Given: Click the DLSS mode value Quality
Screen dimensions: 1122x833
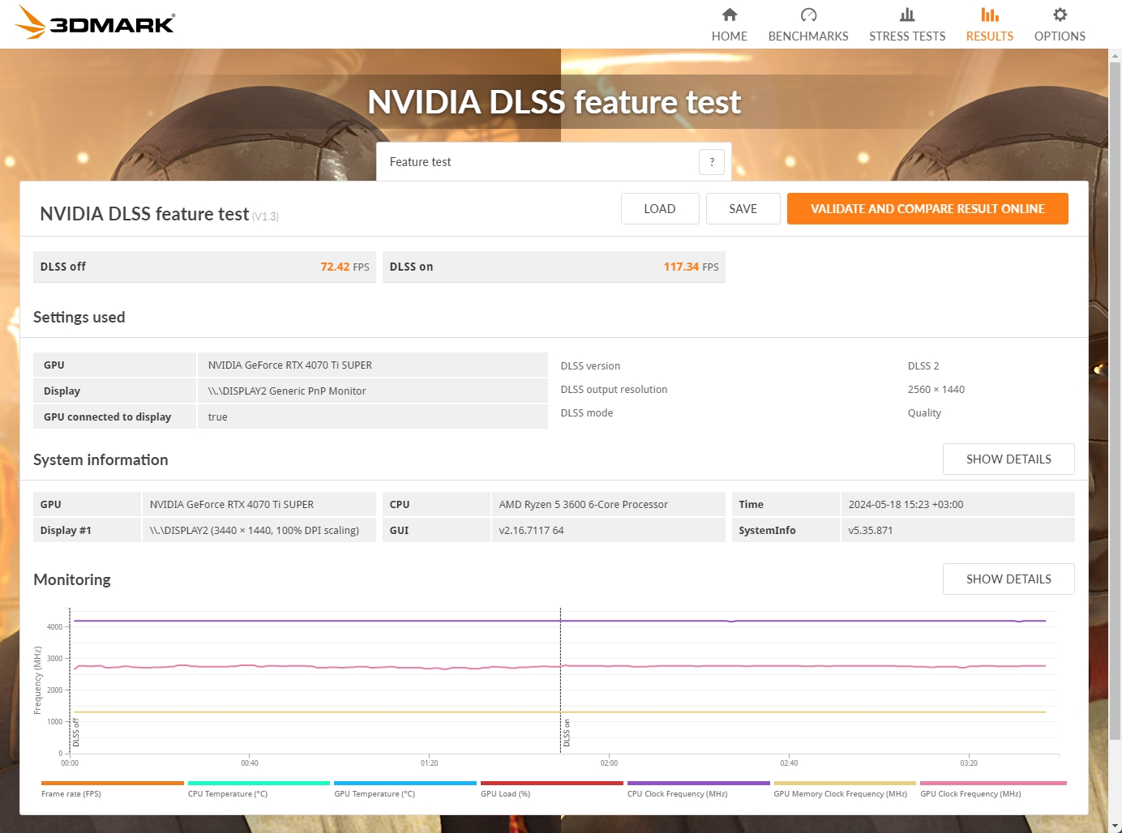Looking at the screenshot, I should (924, 413).
